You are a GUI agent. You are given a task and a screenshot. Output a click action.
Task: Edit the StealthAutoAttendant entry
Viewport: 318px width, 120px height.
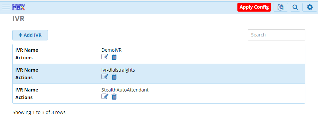click(x=105, y=96)
